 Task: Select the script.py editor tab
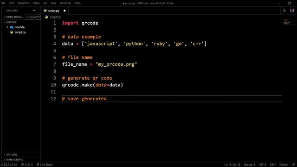click(x=55, y=11)
